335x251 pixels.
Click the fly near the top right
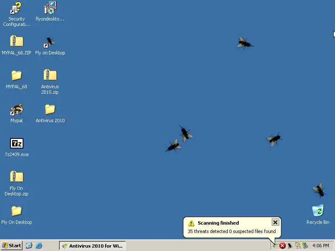(x=245, y=44)
